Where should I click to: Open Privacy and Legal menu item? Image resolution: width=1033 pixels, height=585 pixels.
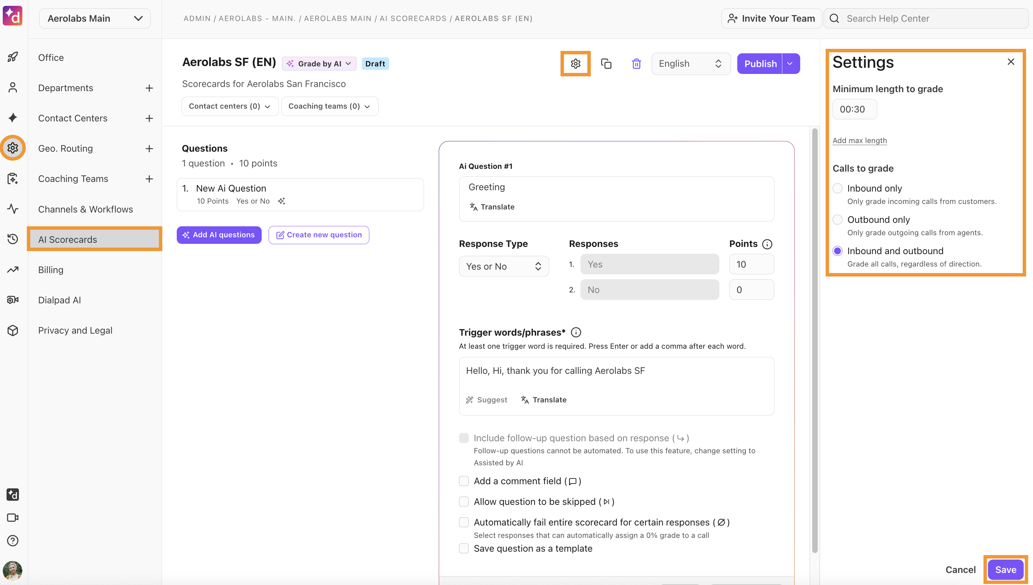pos(75,330)
